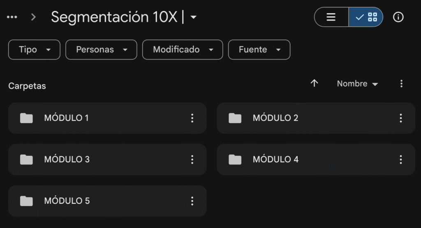Open the Fuente filter dropdown
Viewport: 421px width, 228px height.
[259, 50]
